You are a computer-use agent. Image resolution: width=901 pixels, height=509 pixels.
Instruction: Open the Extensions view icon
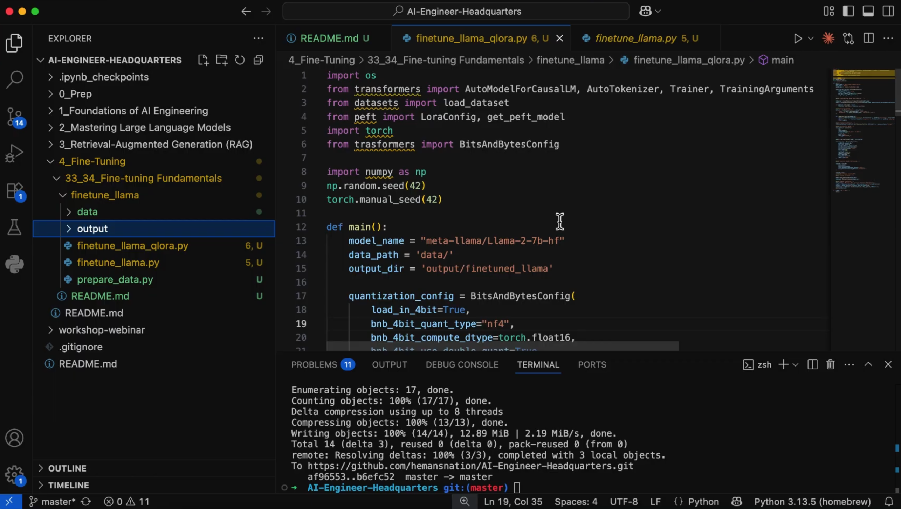click(14, 191)
